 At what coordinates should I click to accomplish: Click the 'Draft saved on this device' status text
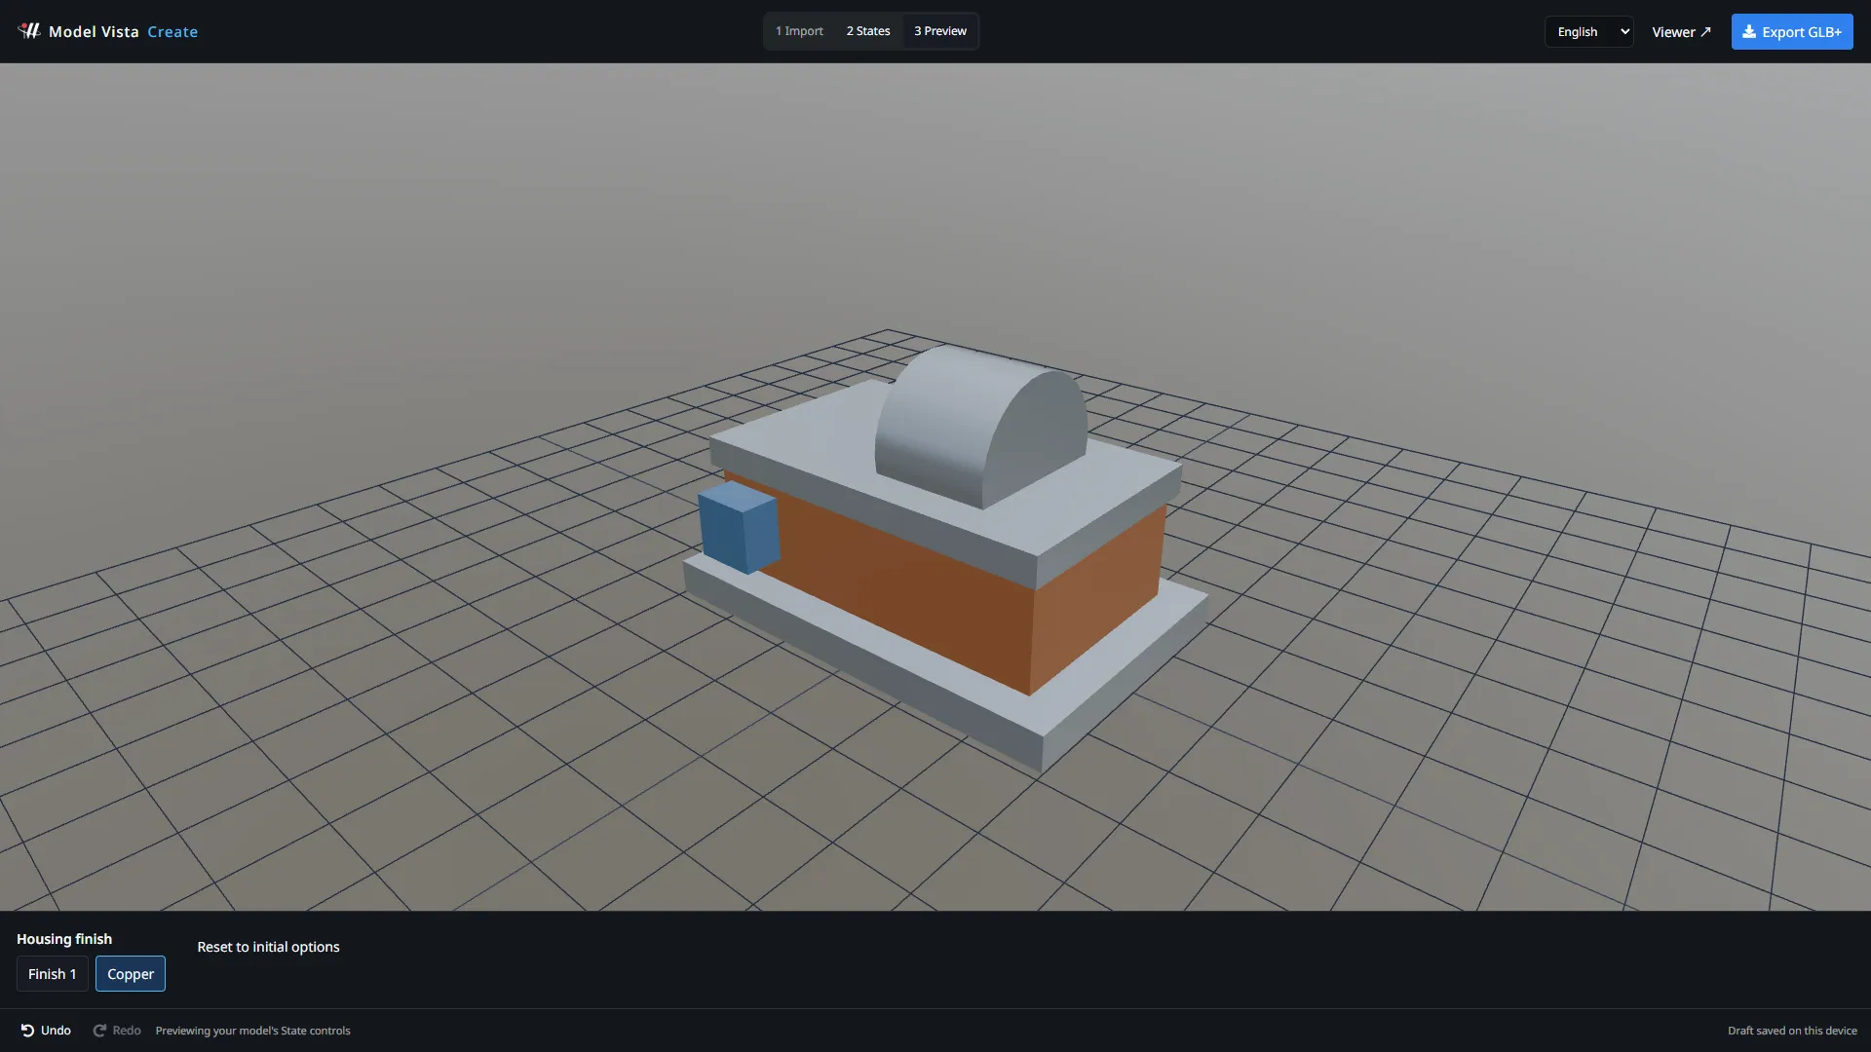point(1792,1031)
